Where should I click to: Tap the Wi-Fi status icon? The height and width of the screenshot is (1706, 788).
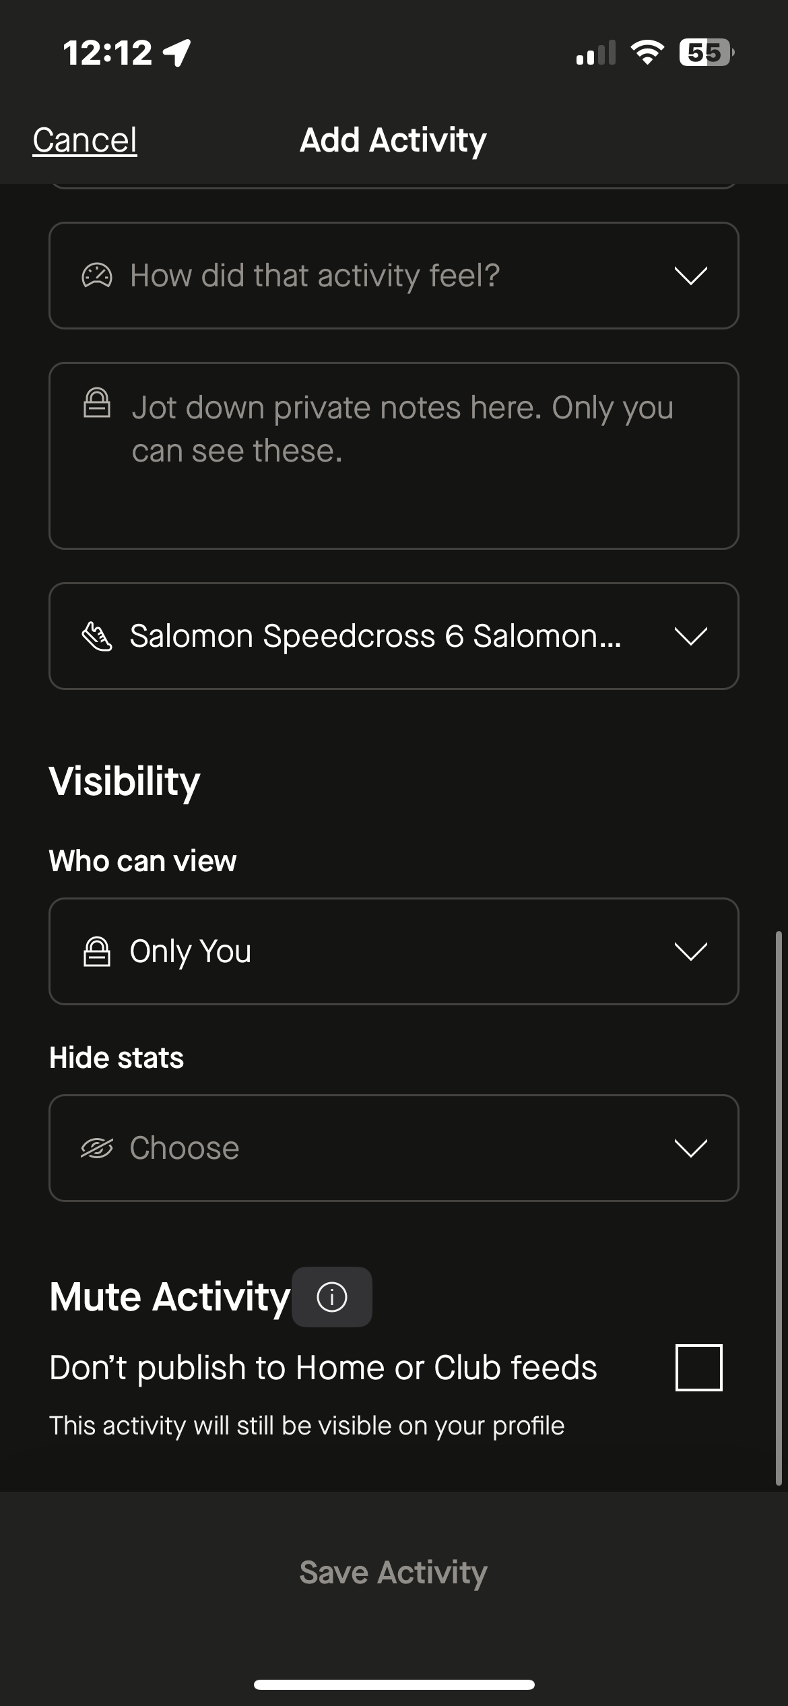click(647, 53)
